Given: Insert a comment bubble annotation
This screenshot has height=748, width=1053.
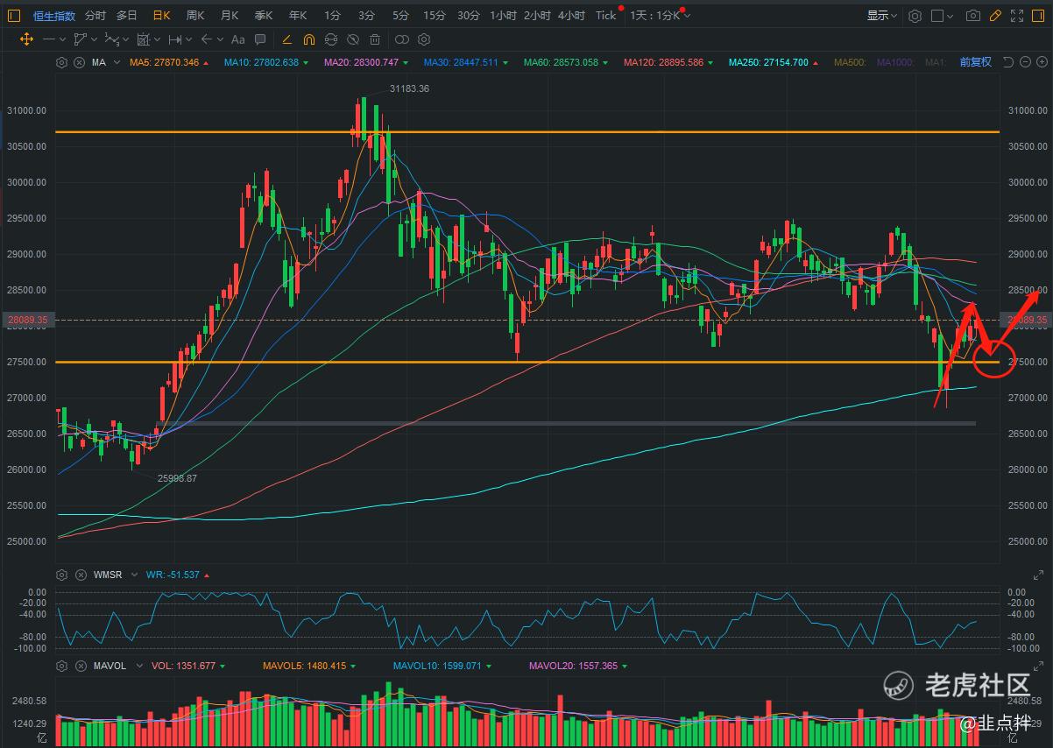Looking at the screenshot, I should coord(260,39).
